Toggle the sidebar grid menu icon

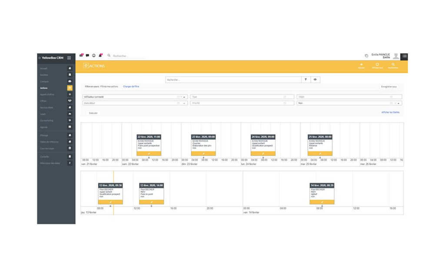pos(69,58)
